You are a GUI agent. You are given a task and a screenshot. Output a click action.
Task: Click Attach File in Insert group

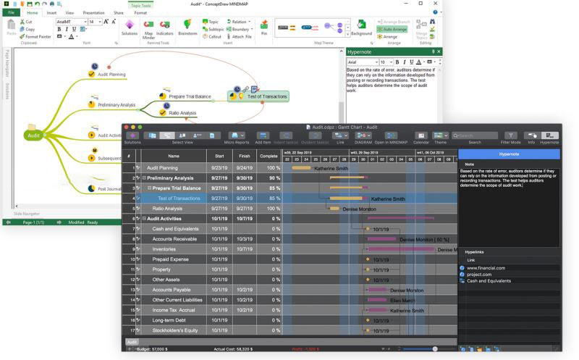tap(240, 37)
